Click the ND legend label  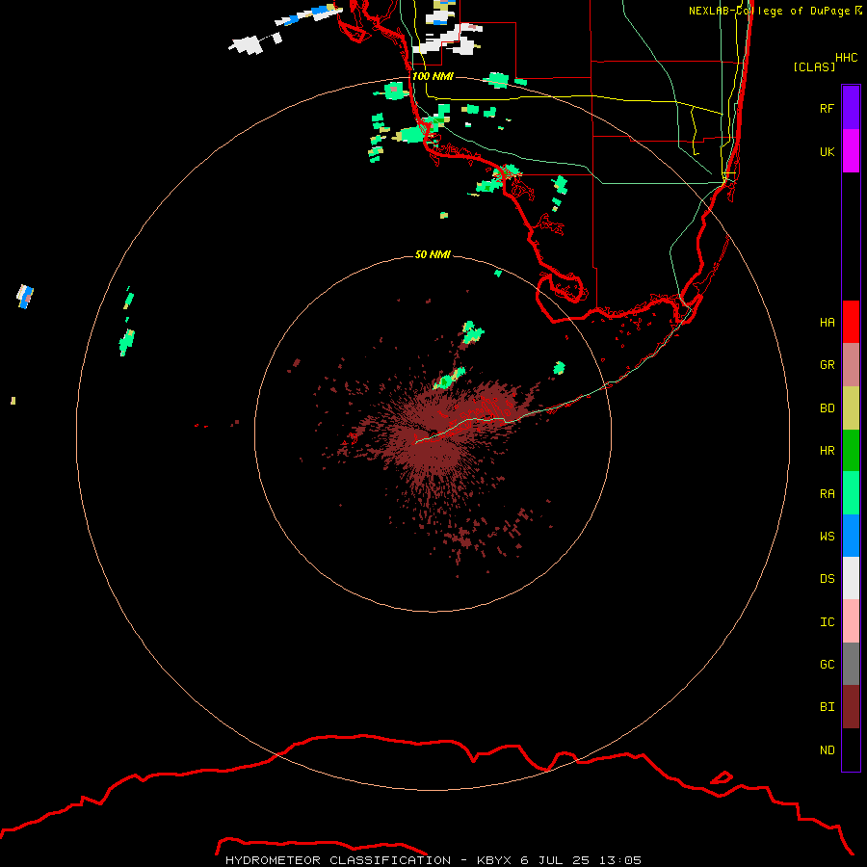(x=828, y=750)
